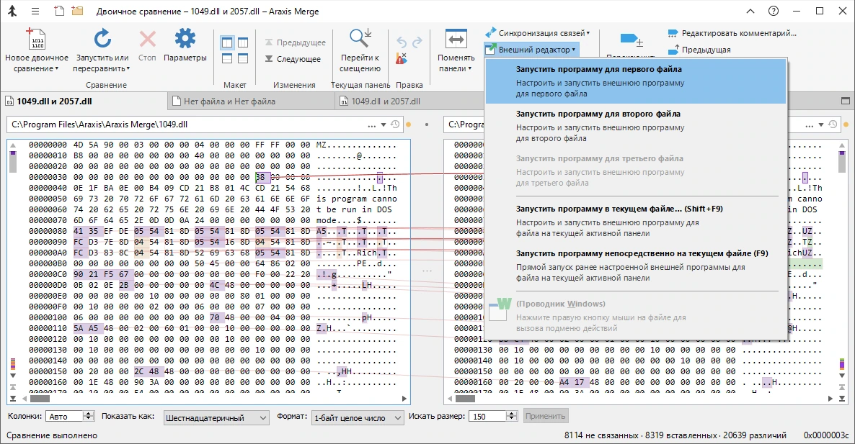Viewport: 855px width, 444px height.
Task: Open Синхронизация связей dropdown
Action: (x=537, y=33)
